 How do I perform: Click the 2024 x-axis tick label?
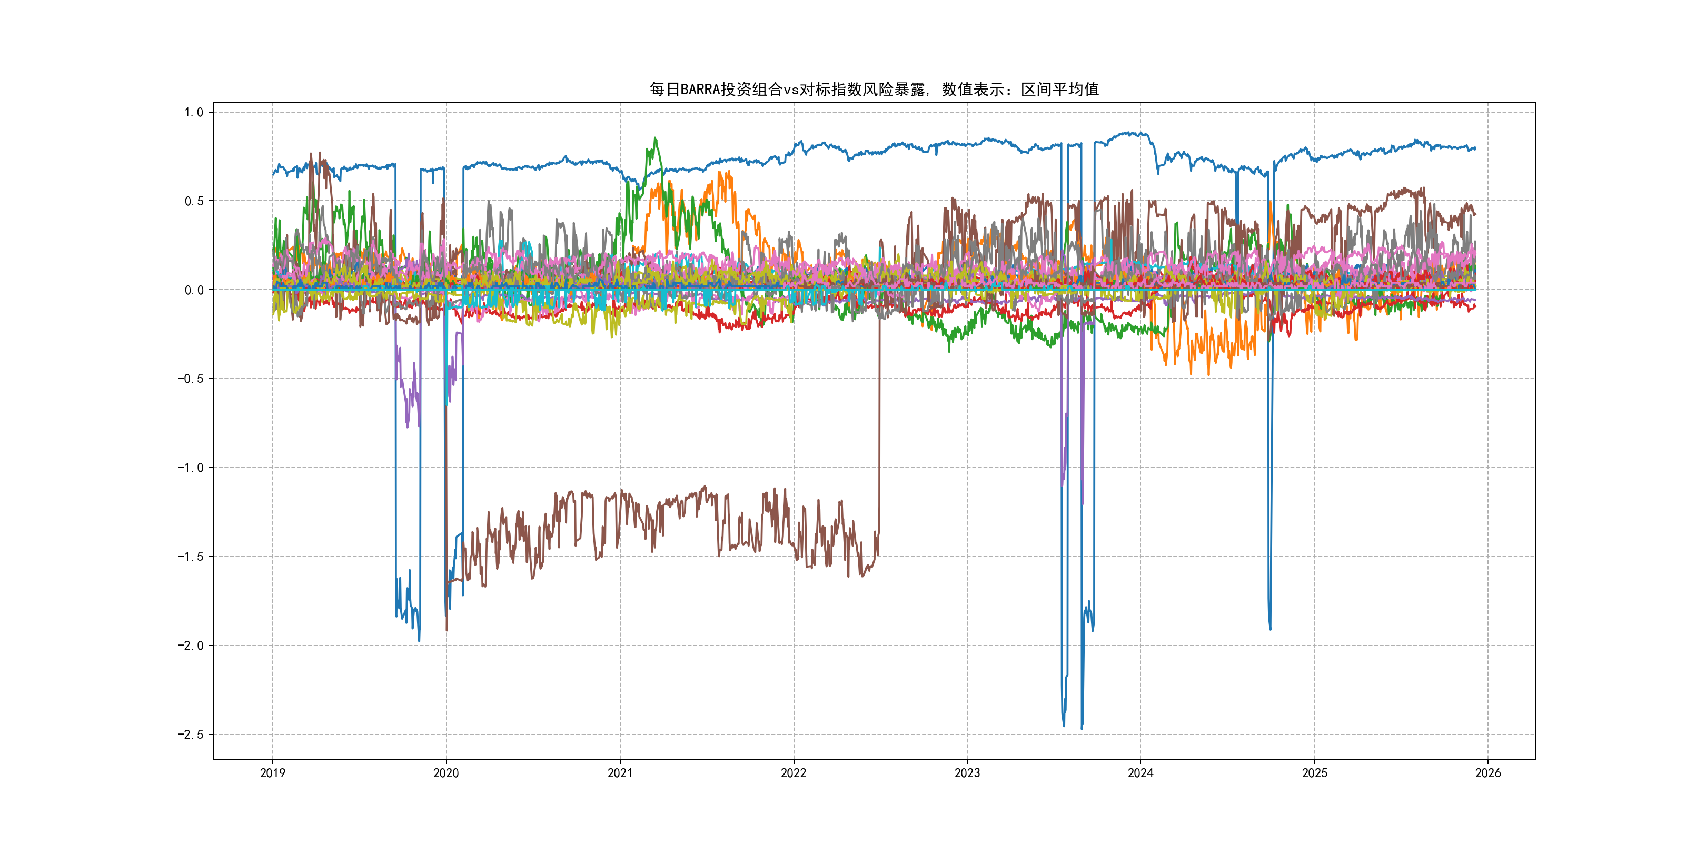point(1140,773)
